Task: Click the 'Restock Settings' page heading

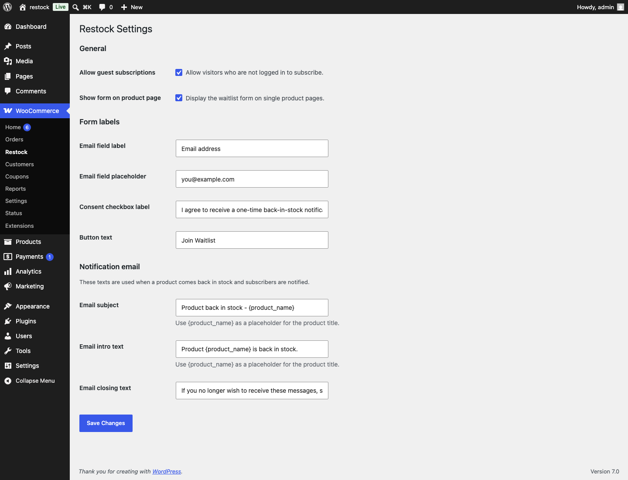Action: (116, 29)
